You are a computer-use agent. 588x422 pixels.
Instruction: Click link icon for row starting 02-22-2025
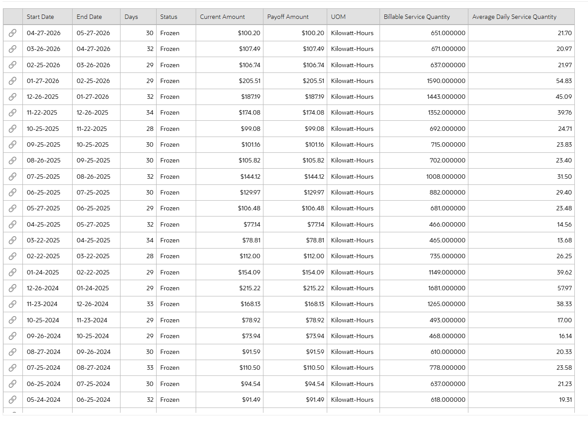[13, 256]
